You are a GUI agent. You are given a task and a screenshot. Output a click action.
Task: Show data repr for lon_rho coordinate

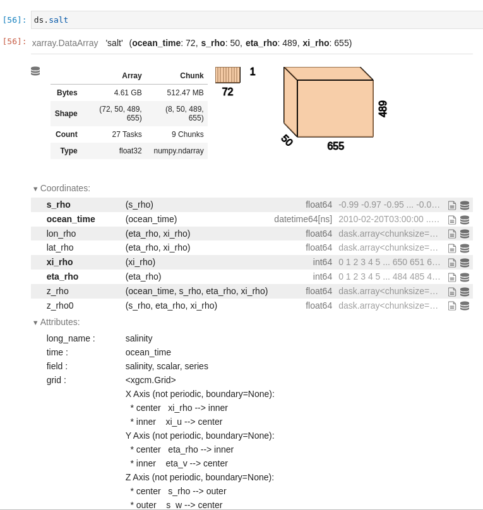[465, 234]
